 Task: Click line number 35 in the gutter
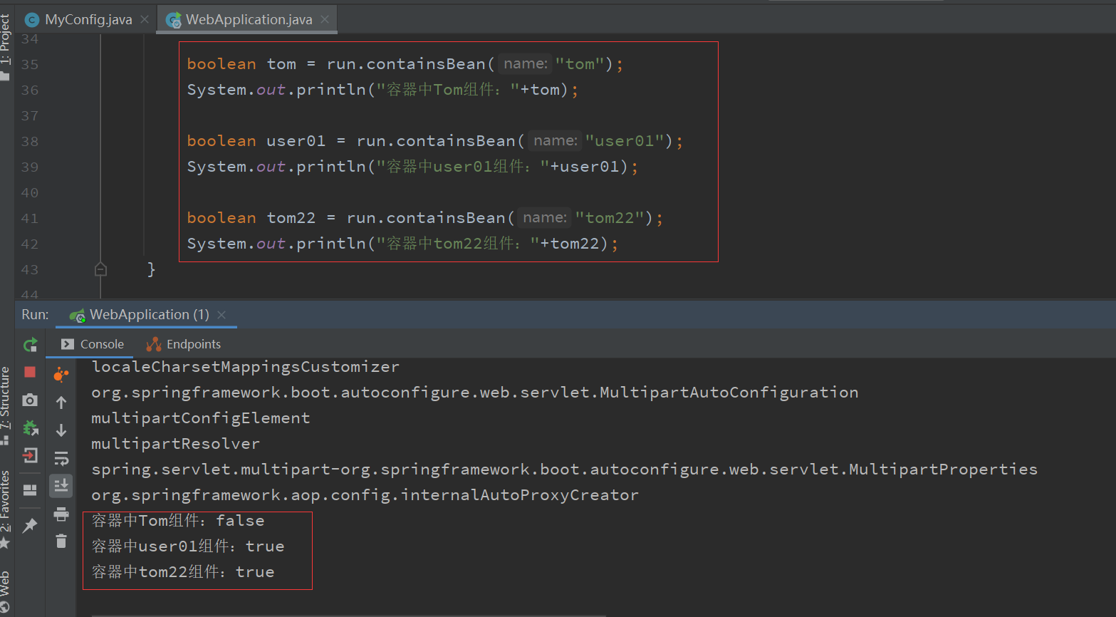pyautogui.click(x=30, y=64)
